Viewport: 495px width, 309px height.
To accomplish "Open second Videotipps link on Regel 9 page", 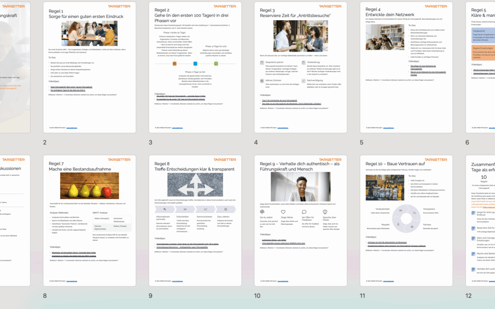I will click(284, 243).
